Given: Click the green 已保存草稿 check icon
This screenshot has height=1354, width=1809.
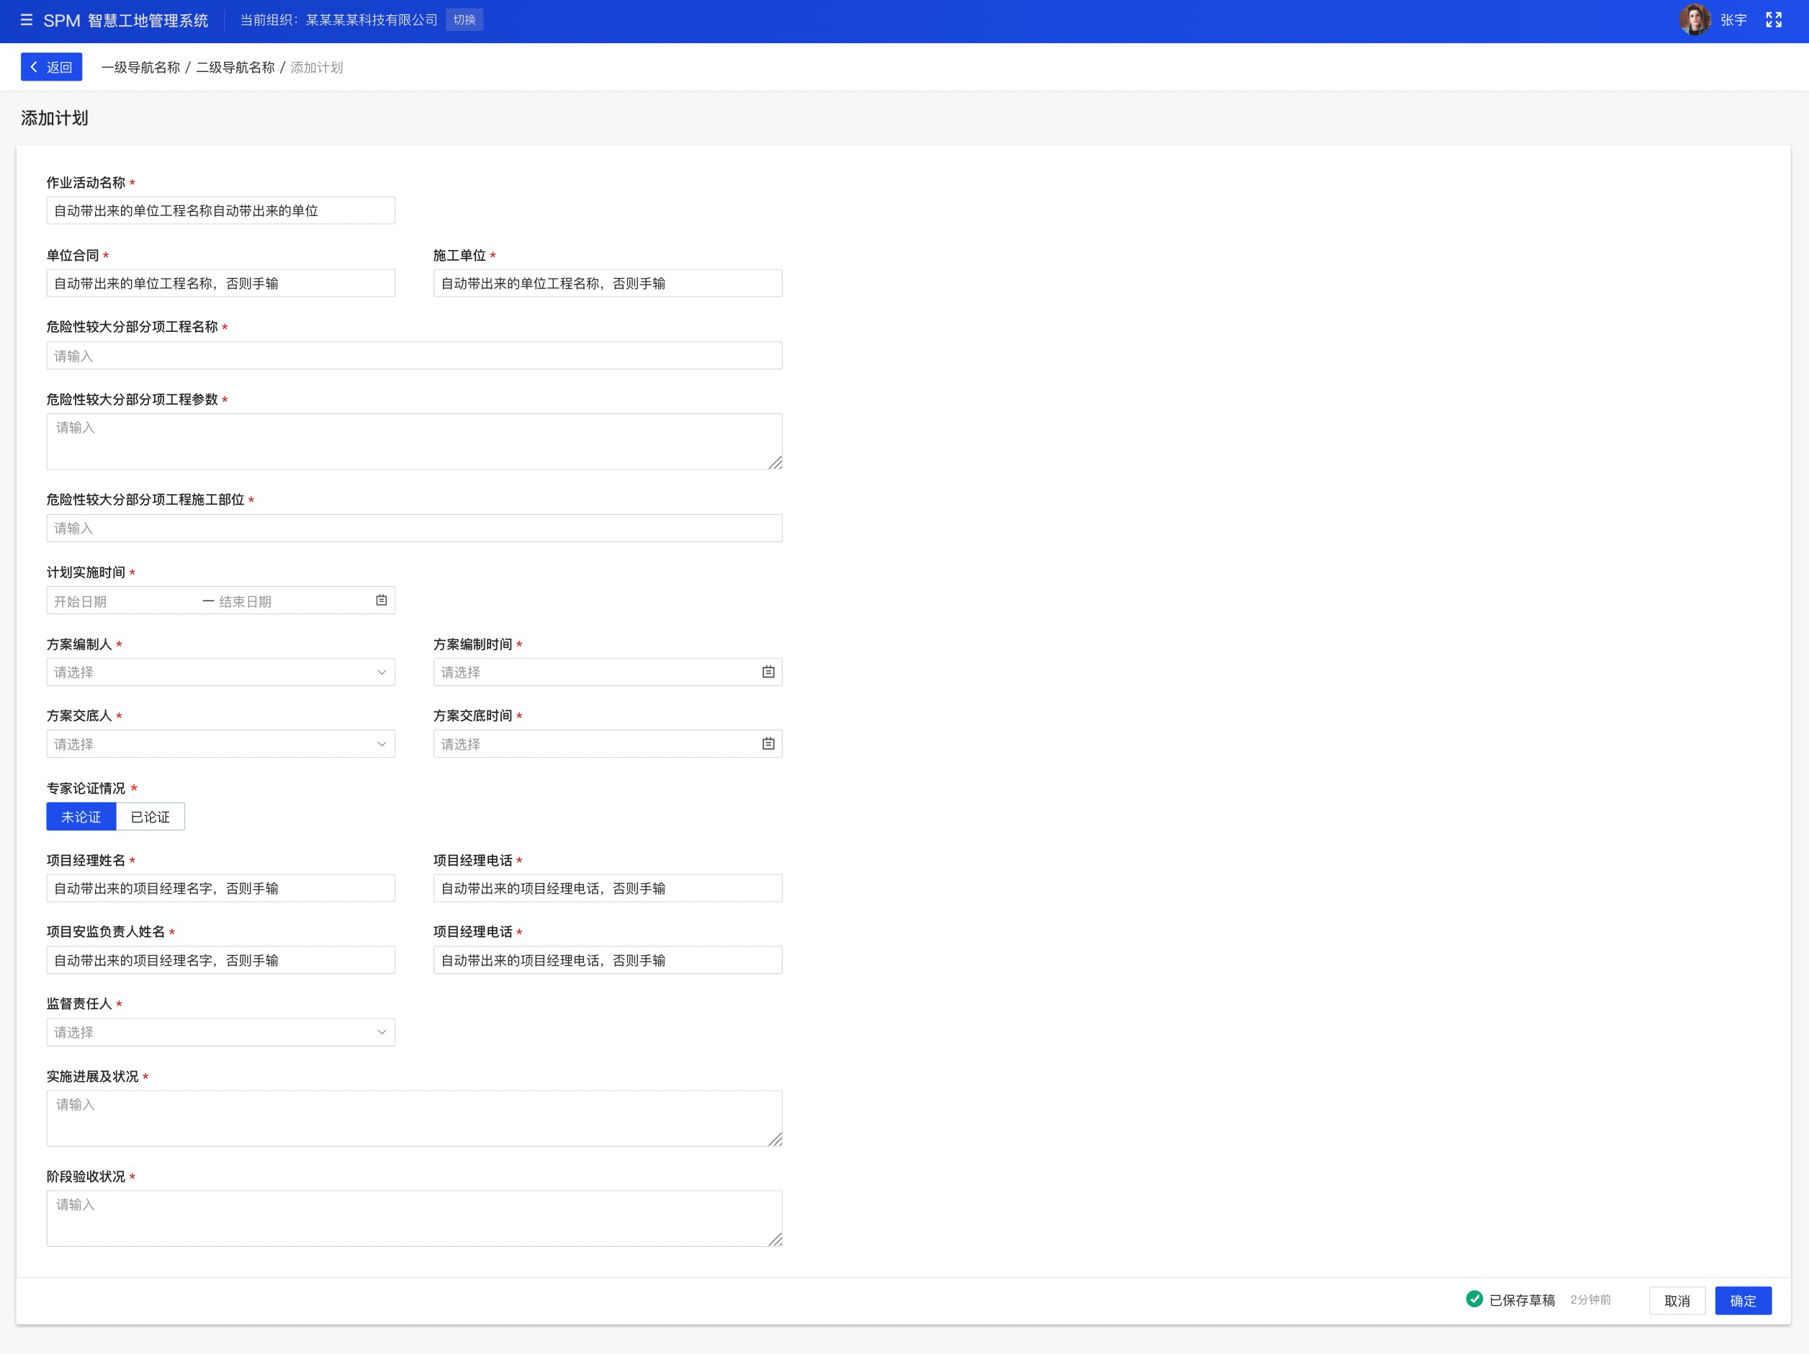Looking at the screenshot, I should coord(1473,1299).
